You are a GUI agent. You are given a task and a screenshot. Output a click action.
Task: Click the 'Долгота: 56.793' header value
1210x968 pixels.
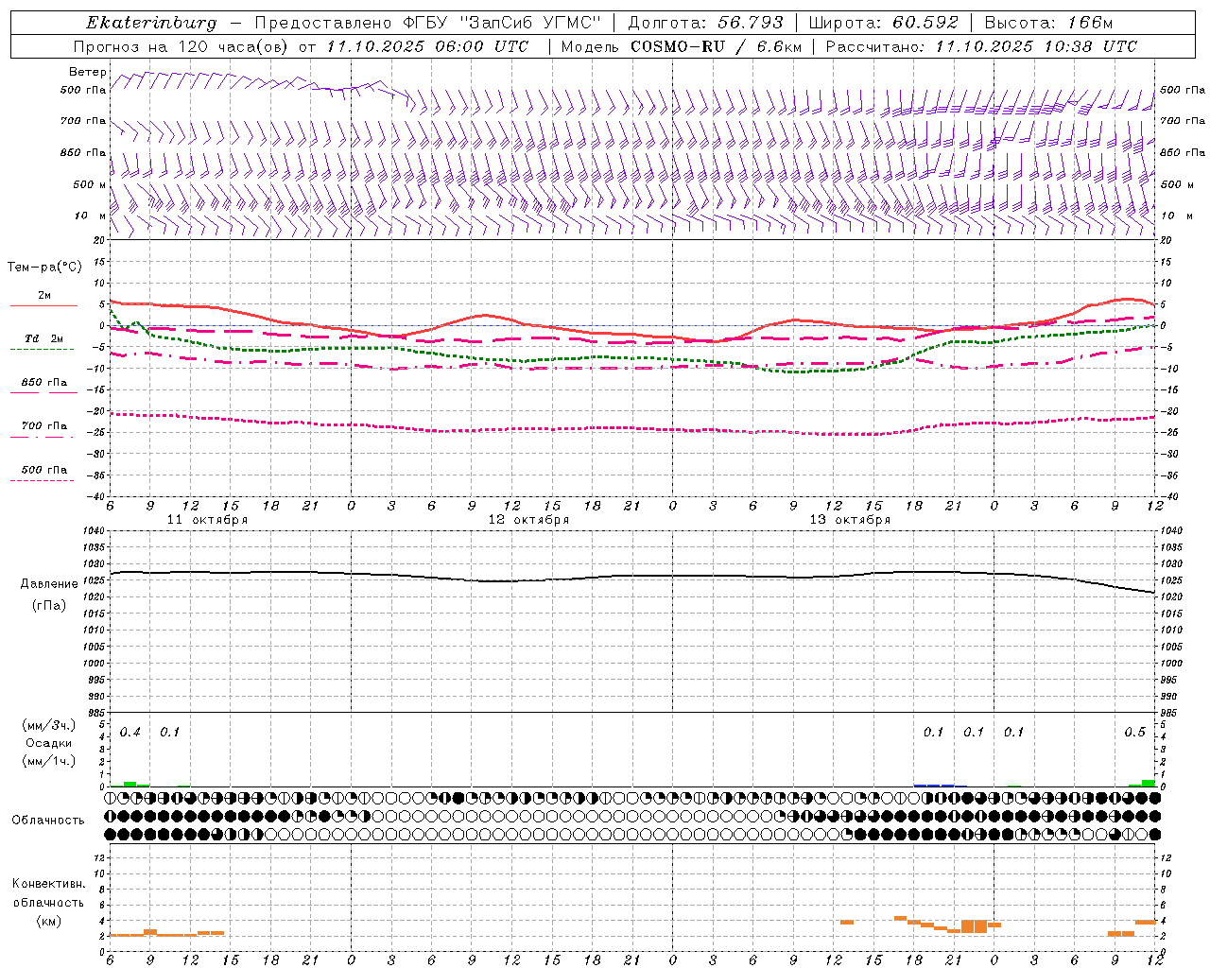(x=705, y=23)
